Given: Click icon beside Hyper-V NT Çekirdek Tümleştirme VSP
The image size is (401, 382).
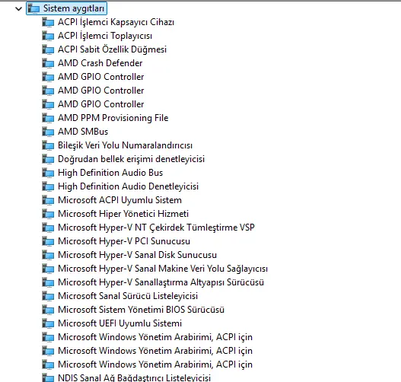Looking at the screenshot, I should 48,228.
